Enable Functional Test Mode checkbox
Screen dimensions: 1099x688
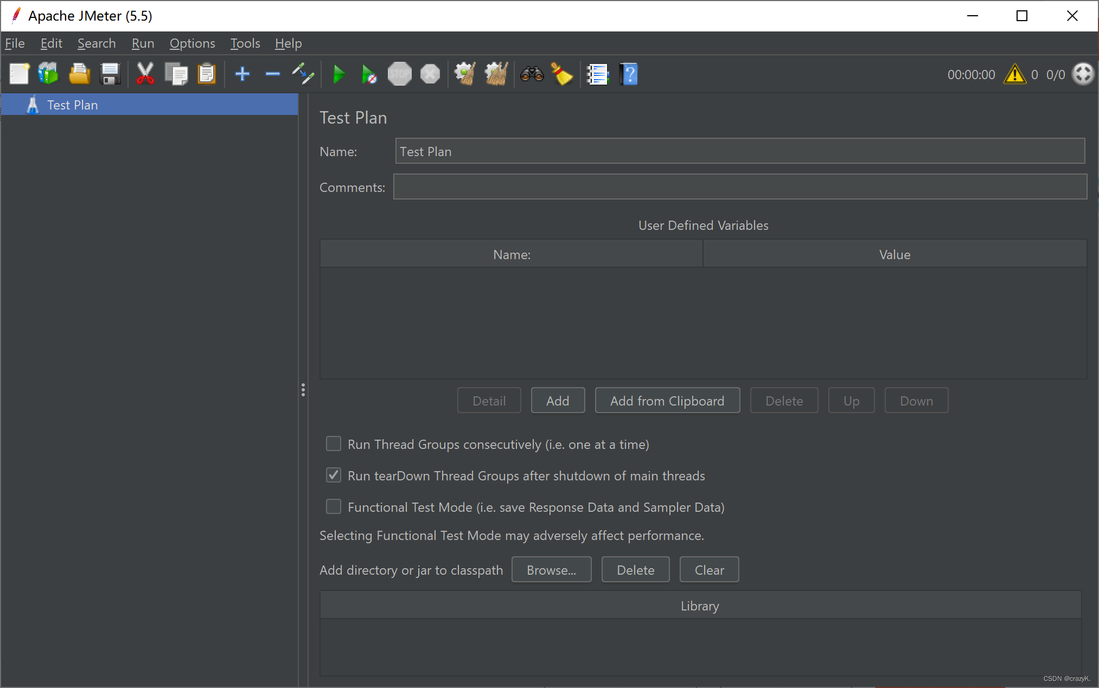(x=334, y=507)
